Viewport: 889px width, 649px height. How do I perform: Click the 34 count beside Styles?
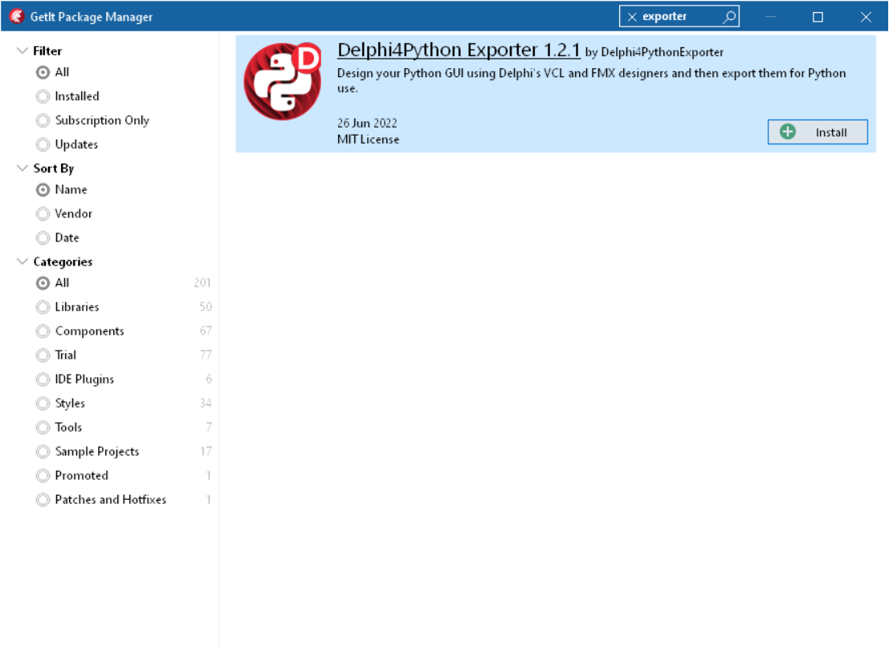tap(206, 404)
